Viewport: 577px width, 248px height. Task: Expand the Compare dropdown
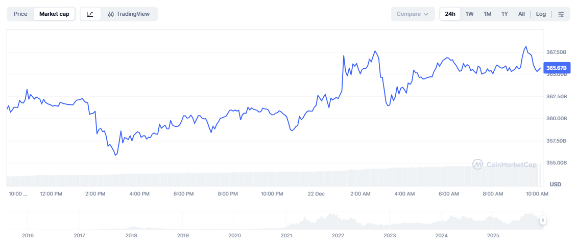point(413,14)
